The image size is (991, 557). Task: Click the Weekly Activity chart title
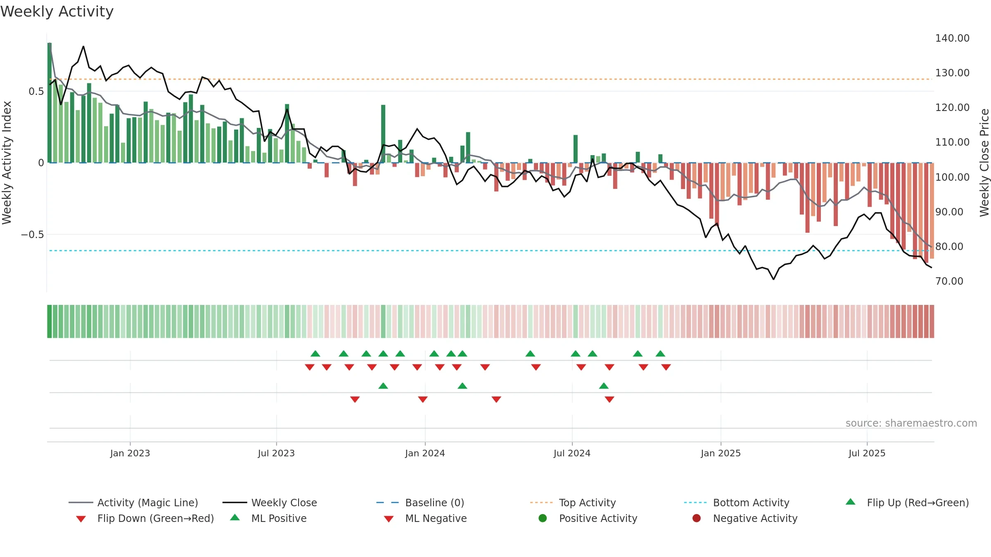pyautogui.click(x=57, y=12)
